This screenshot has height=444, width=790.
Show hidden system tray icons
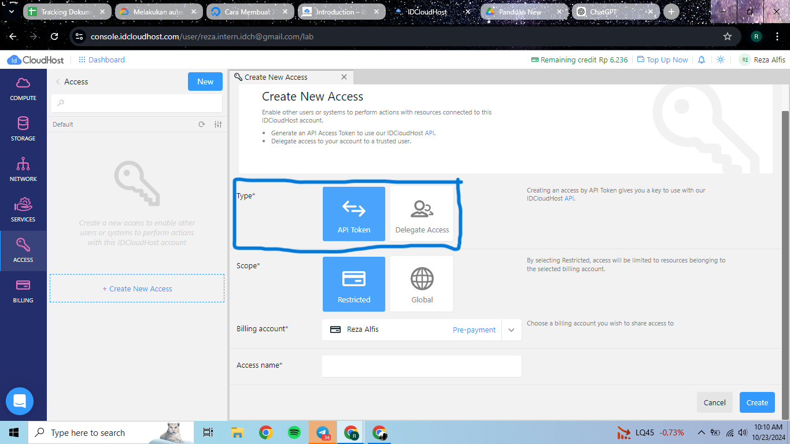[702, 432]
